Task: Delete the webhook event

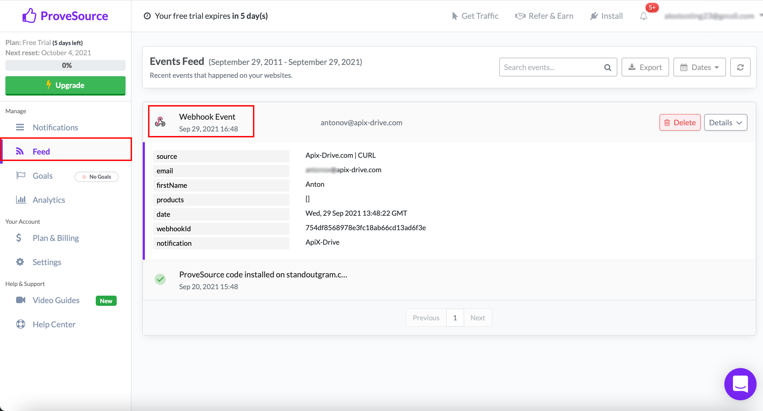Action: click(680, 122)
